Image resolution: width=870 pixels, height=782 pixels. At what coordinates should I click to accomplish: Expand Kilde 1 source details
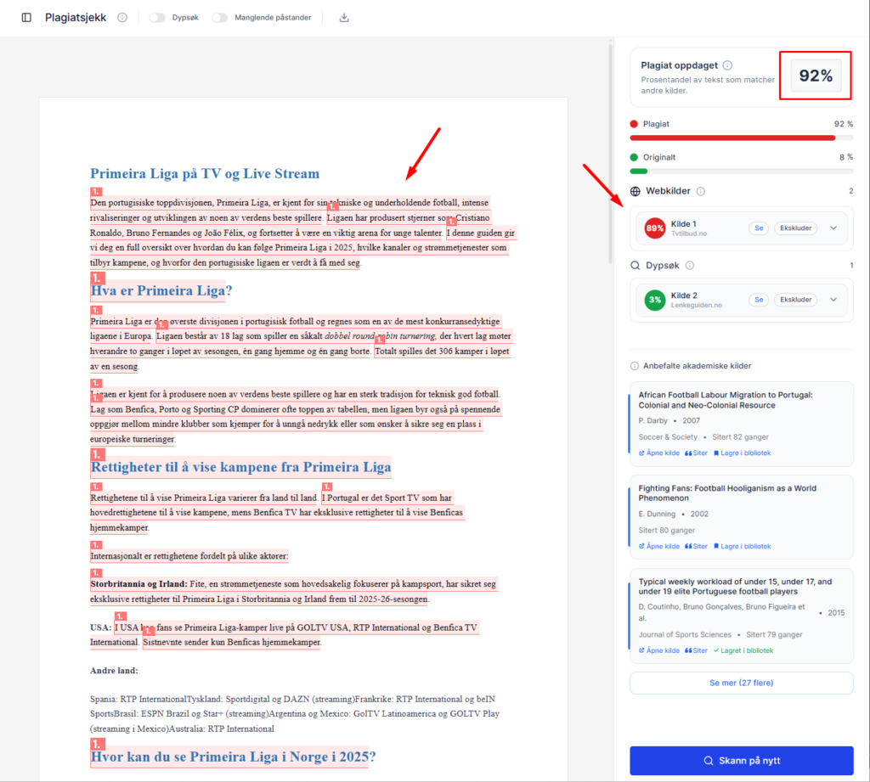[833, 228]
